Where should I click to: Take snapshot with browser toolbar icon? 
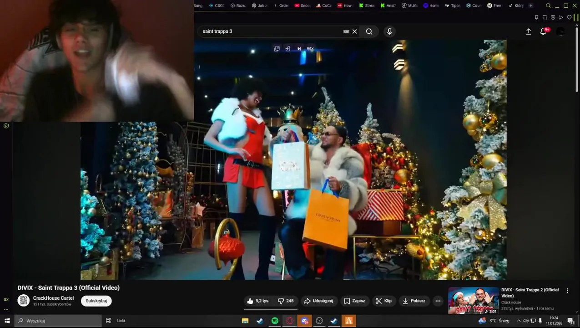pyautogui.click(x=545, y=17)
